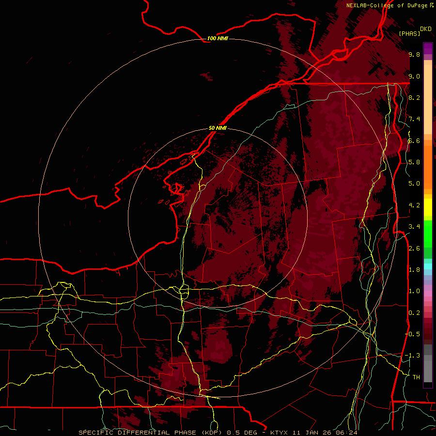Select the 9.8 value on the color scale
The image size is (436, 436).
(x=414, y=54)
